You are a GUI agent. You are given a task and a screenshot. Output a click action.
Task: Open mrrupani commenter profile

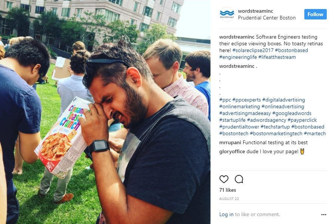coord(230,142)
